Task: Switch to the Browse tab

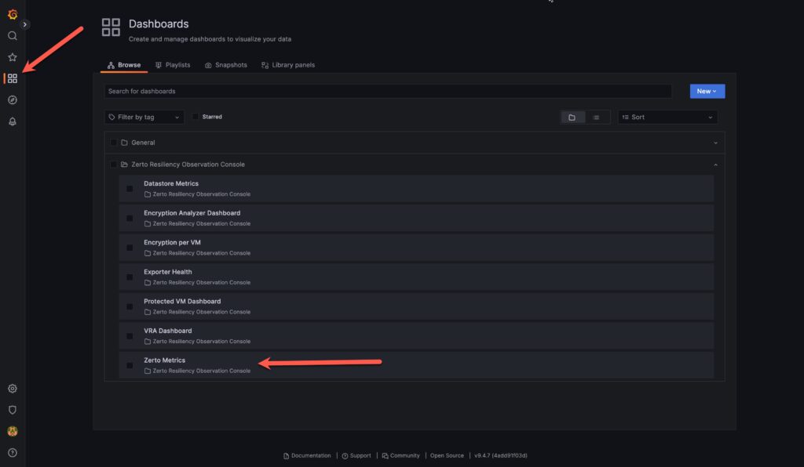Action: click(124, 65)
